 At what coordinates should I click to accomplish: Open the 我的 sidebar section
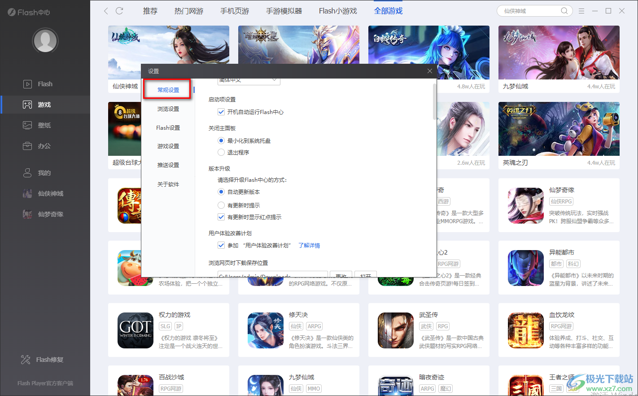click(45, 173)
